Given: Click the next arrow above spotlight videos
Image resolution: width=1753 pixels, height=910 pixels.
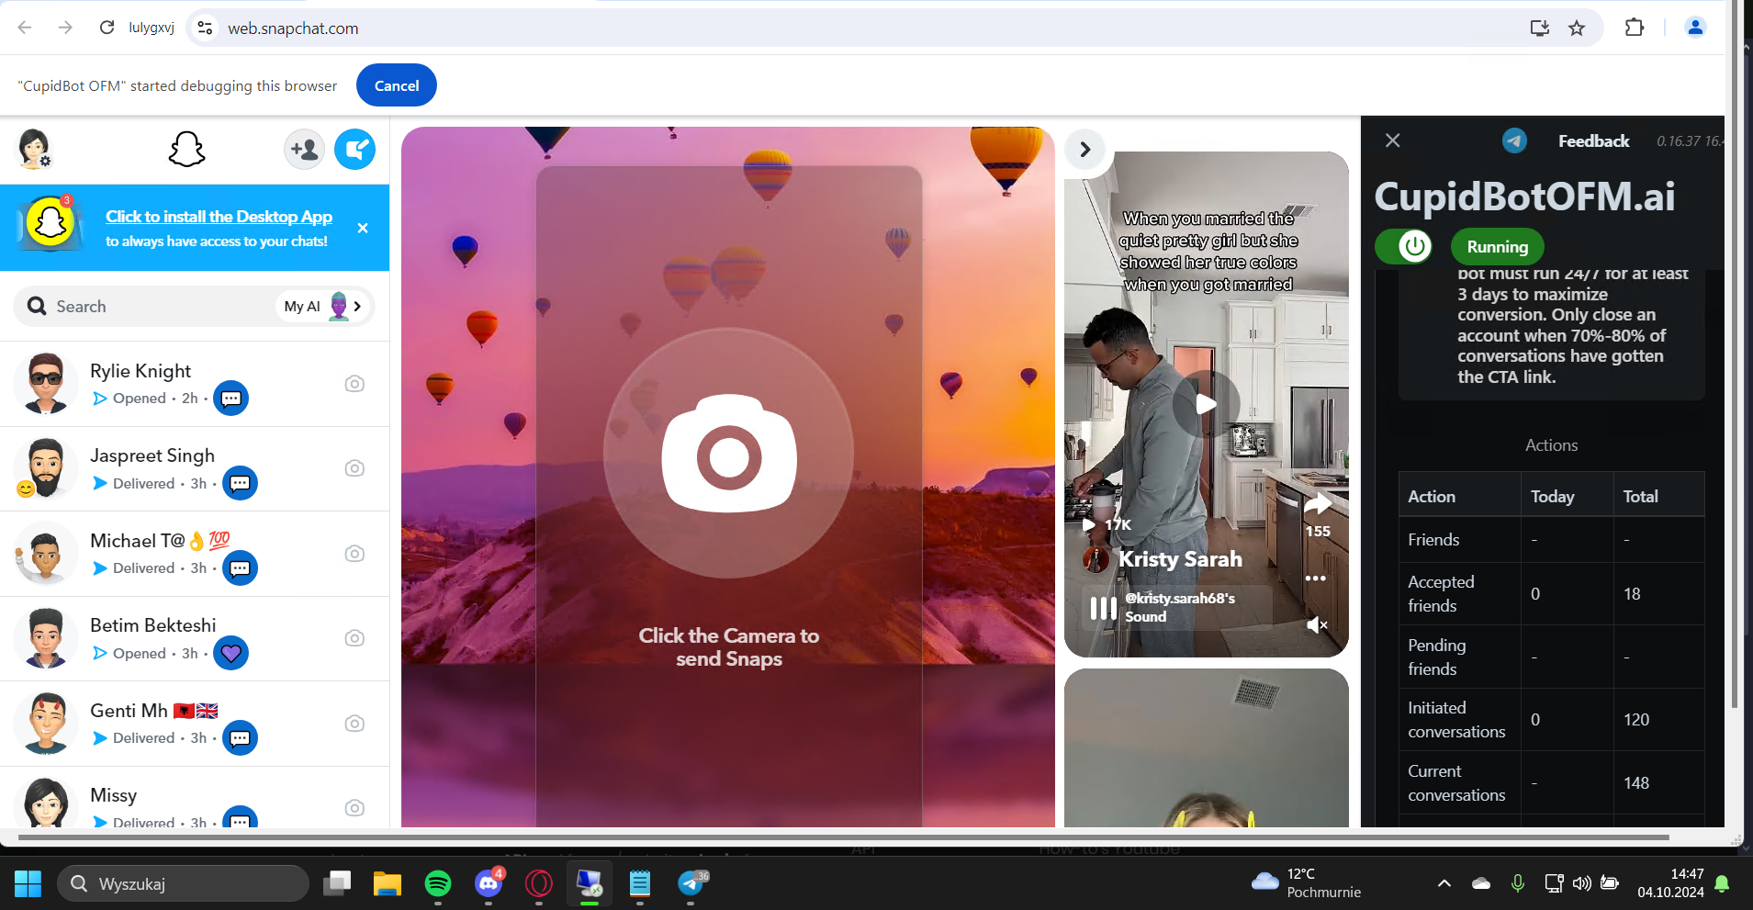Looking at the screenshot, I should coord(1084,149).
